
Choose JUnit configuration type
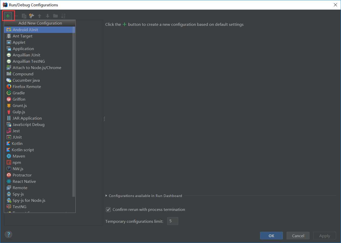pos(38,137)
